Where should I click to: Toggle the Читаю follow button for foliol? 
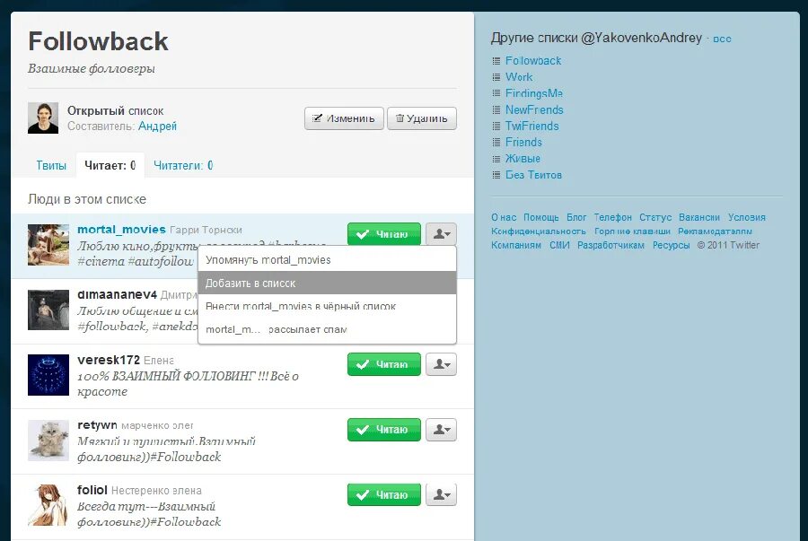(384, 494)
